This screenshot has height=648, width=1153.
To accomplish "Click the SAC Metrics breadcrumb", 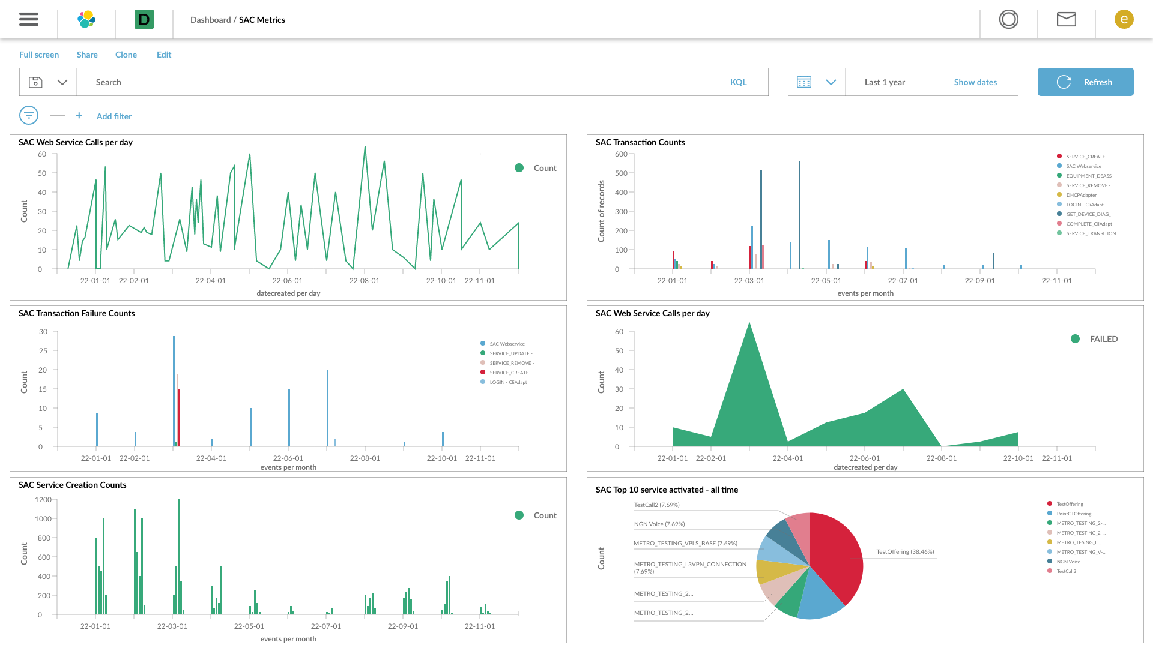I will (x=262, y=20).
